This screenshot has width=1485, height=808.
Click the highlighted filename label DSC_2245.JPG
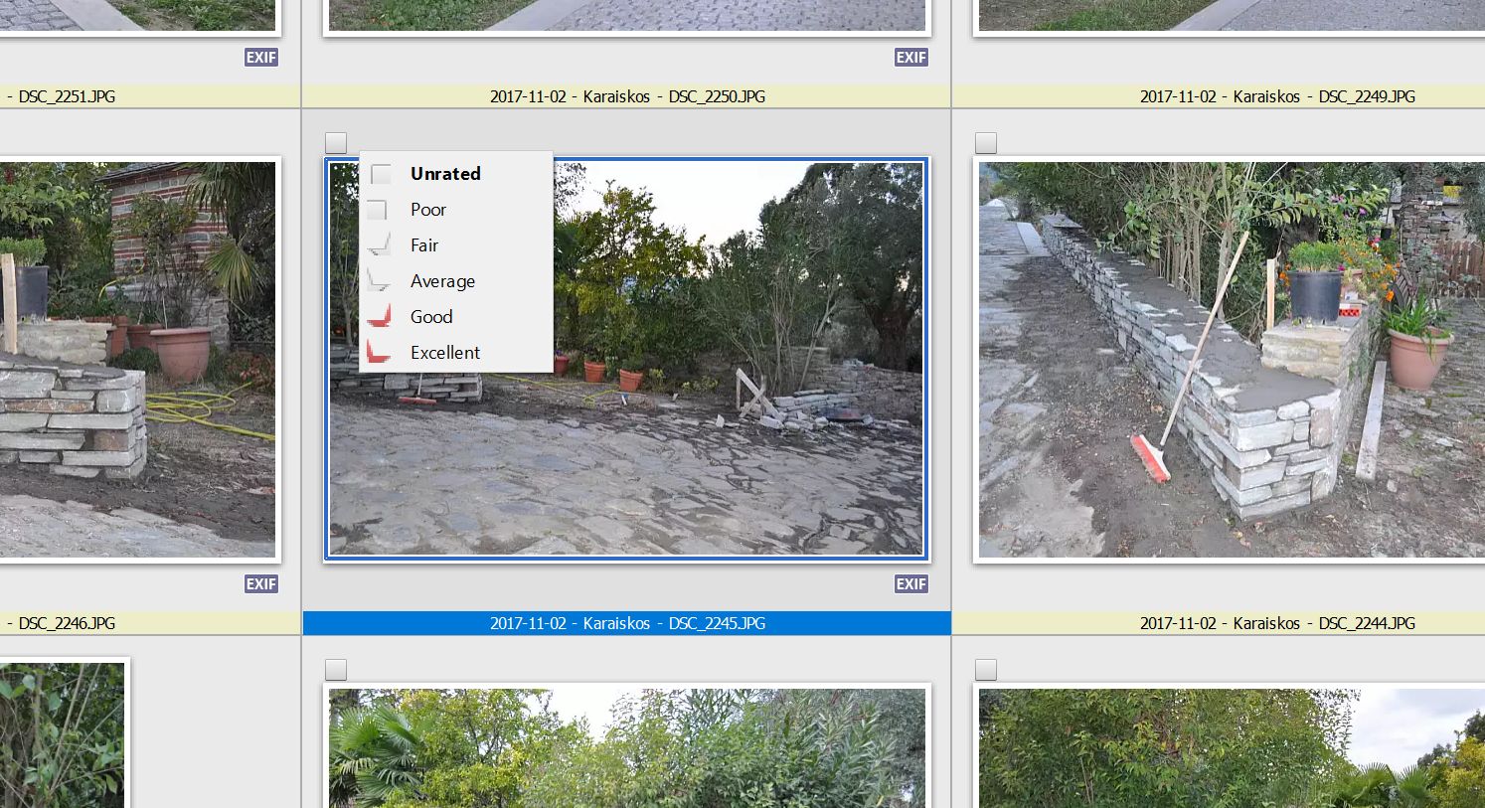pyautogui.click(x=627, y=623)
